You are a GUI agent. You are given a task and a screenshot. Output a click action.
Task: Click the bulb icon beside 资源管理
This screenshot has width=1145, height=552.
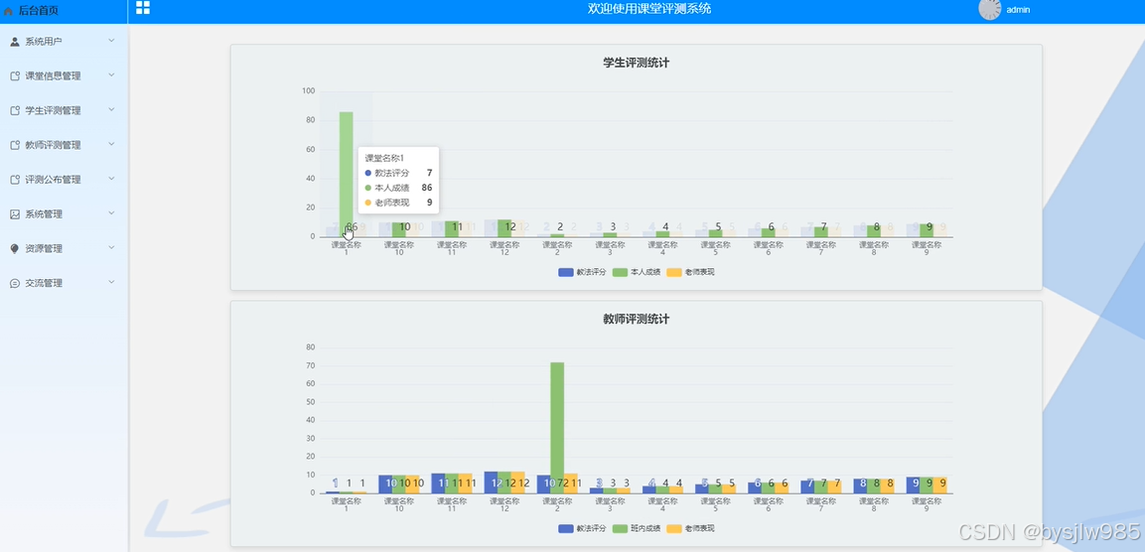tap(15, 249)
